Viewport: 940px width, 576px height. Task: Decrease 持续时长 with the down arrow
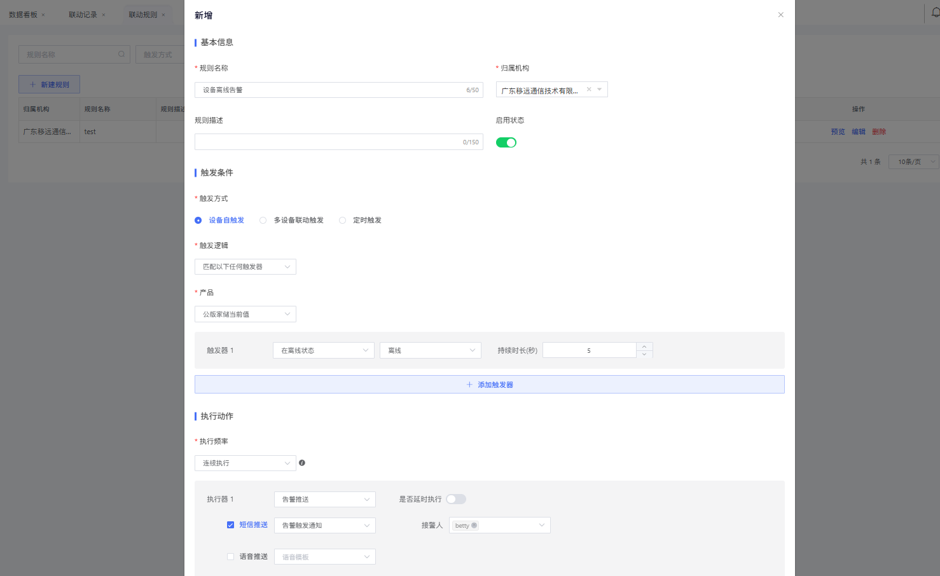tap(644, 354)
